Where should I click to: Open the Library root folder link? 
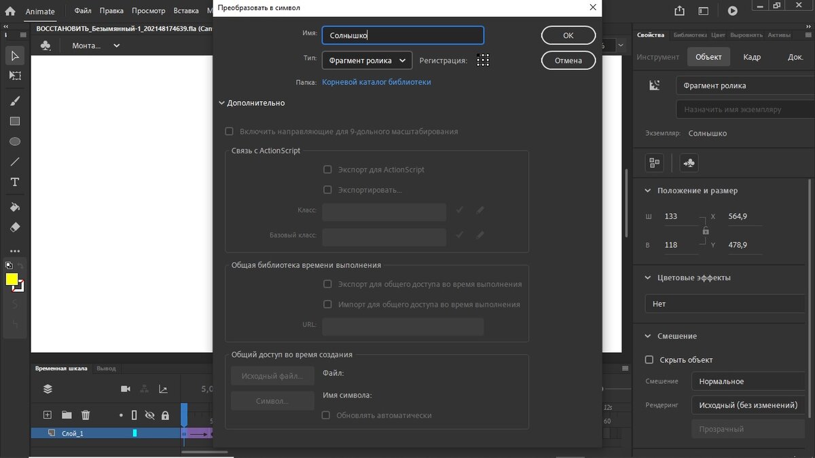(x=376, y=82)
